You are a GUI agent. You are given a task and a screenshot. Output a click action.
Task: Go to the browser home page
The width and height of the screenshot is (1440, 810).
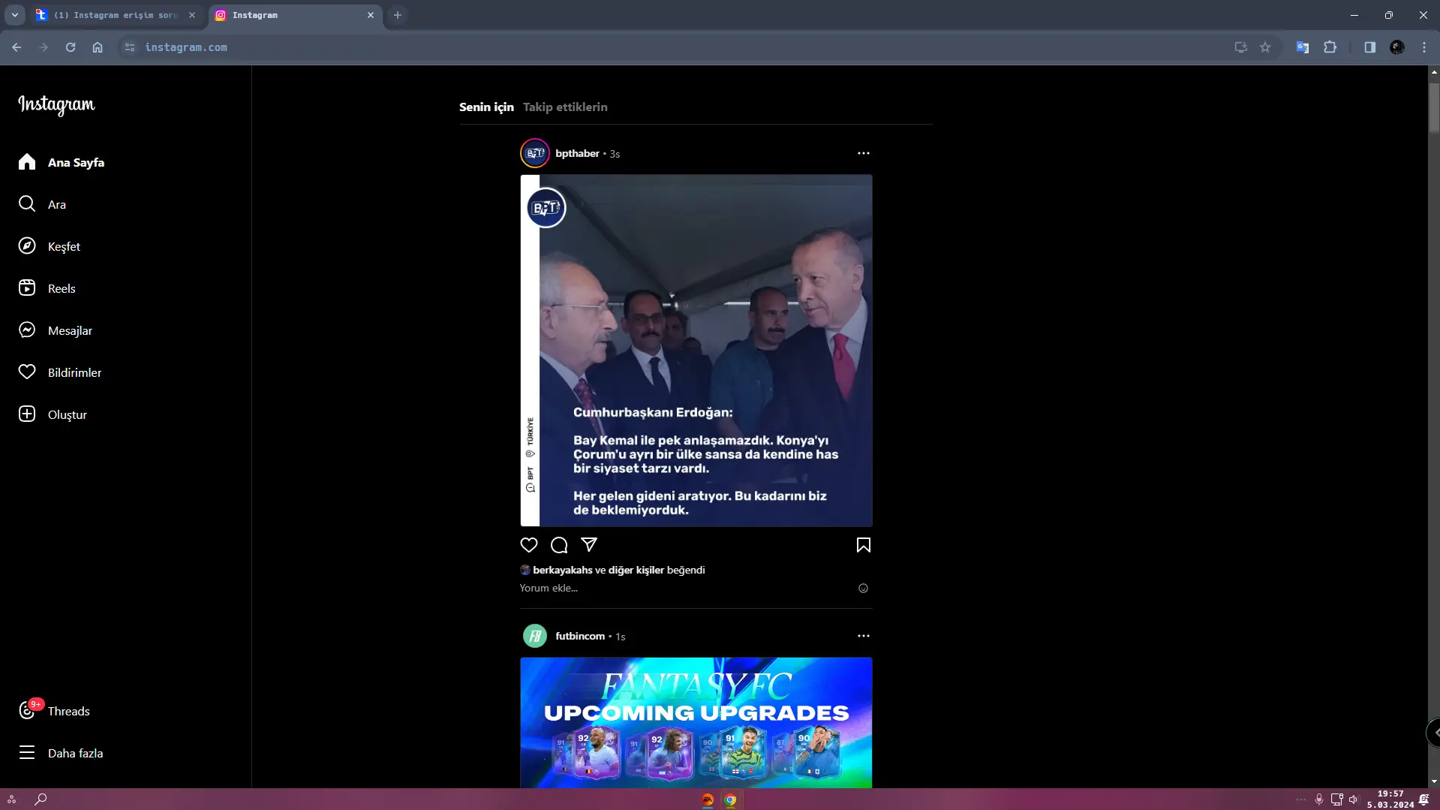(98, 47)
